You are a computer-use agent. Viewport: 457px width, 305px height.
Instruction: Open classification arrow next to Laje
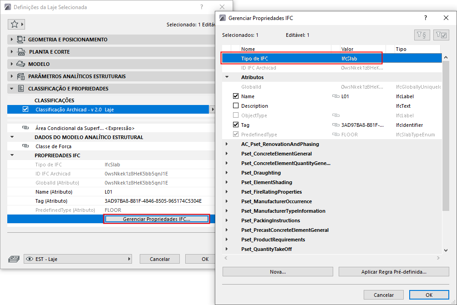coord(213,110)
